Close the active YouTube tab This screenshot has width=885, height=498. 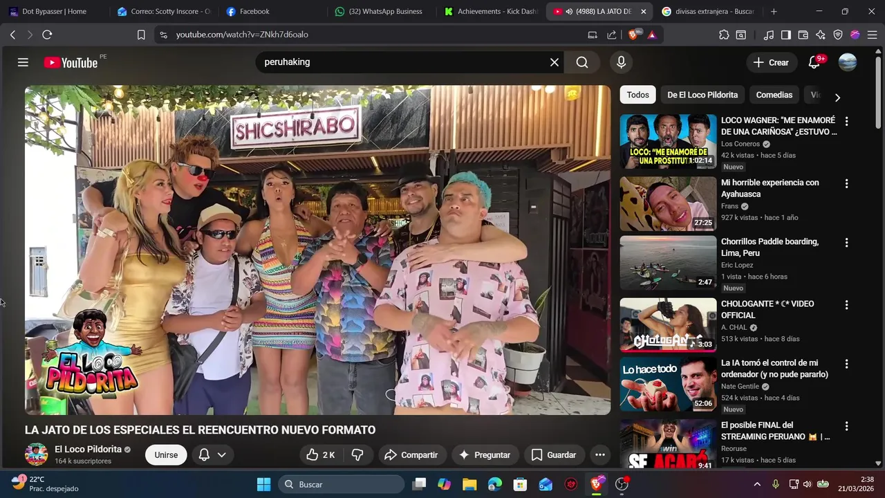(x=644, y=12)
